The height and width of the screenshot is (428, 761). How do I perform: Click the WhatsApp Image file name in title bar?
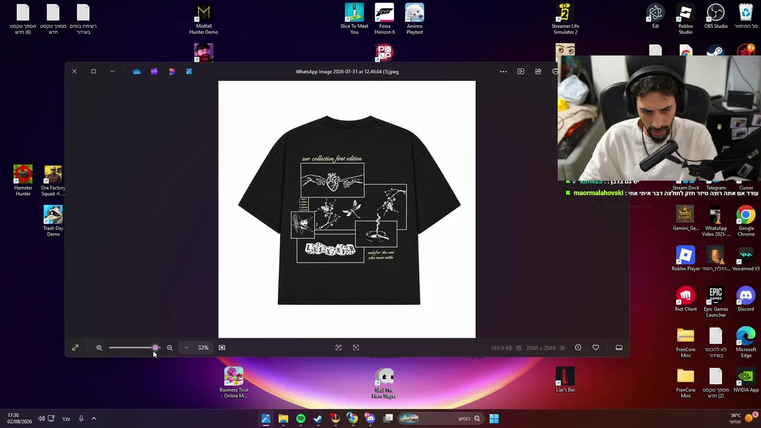(x=347, y=71)
